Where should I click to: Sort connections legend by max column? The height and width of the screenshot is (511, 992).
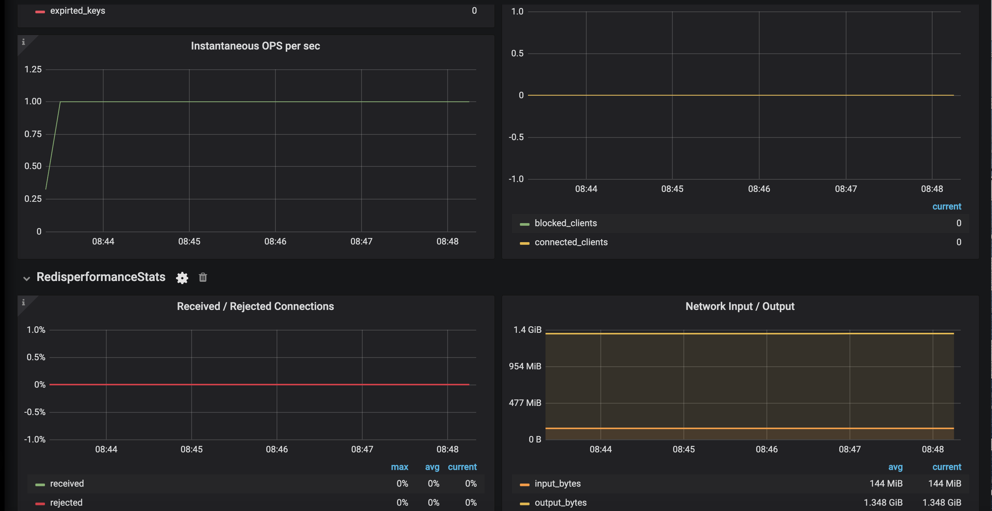(x=399, y=467)
